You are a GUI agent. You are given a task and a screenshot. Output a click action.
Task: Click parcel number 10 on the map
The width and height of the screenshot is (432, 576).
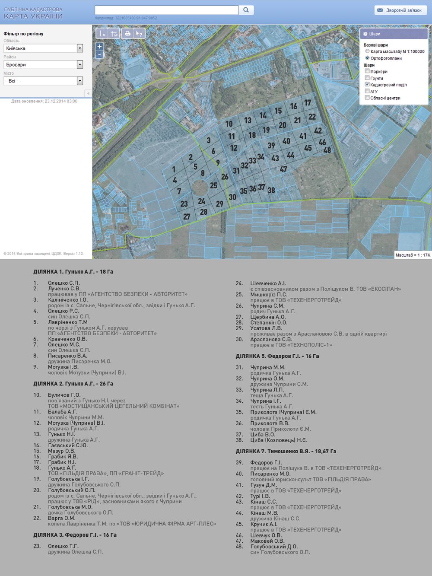click(x=229, y=124)
